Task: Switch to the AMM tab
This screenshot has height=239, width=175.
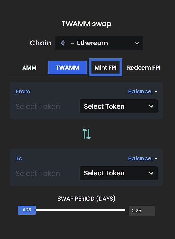Action: [29, 68]
